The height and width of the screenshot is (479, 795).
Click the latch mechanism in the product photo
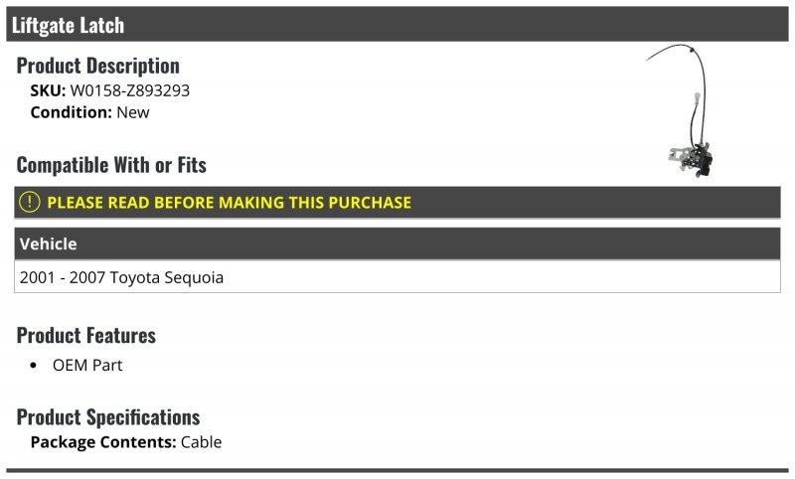click(x=692, y=158)
